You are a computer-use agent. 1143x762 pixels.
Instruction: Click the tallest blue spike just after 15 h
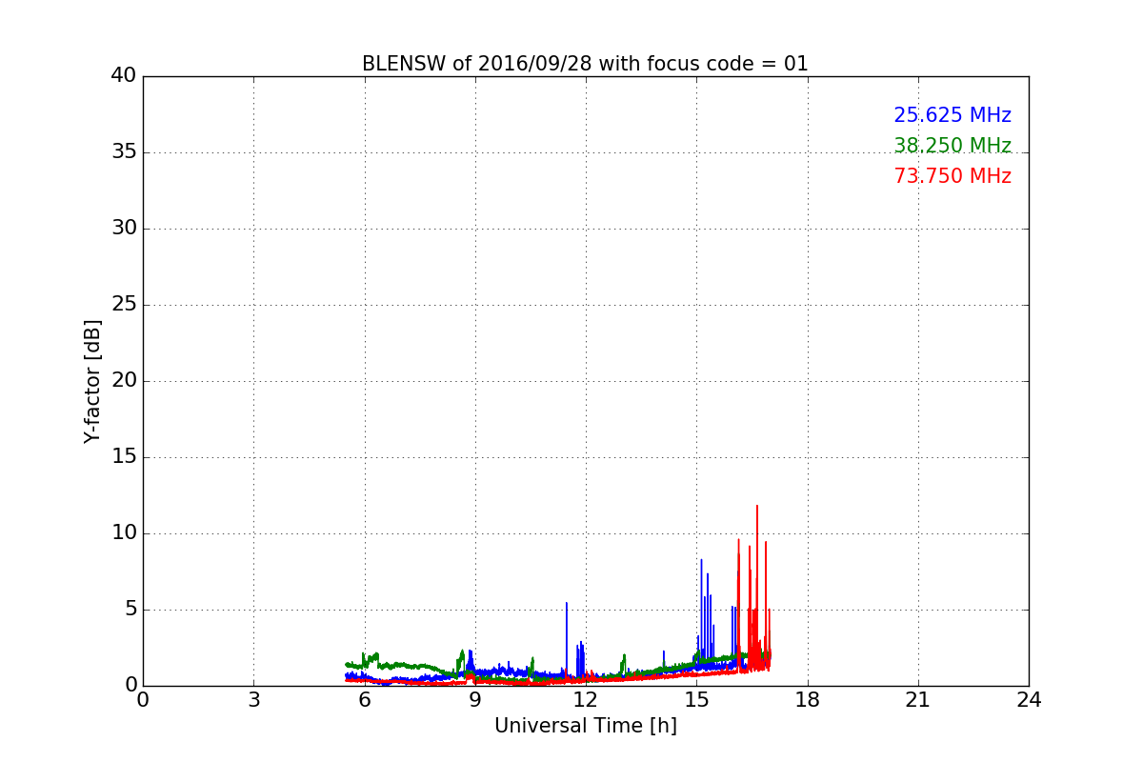click(x=702, y=562)
